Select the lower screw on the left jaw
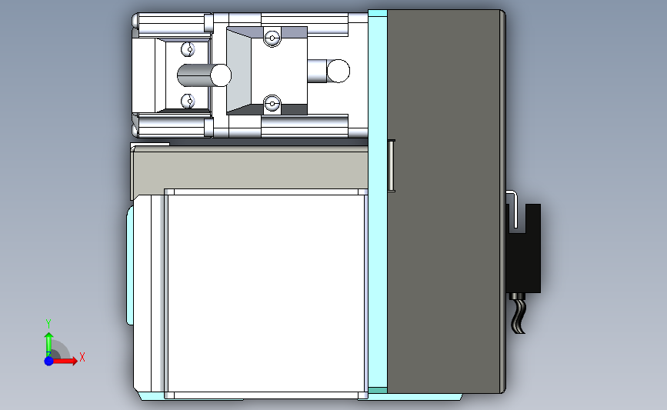The width and height of the screenshot is (667, 410). 188,102
